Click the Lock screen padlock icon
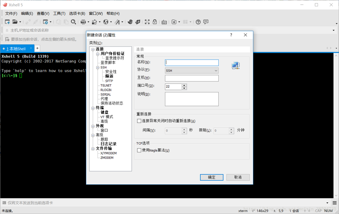 155,22
